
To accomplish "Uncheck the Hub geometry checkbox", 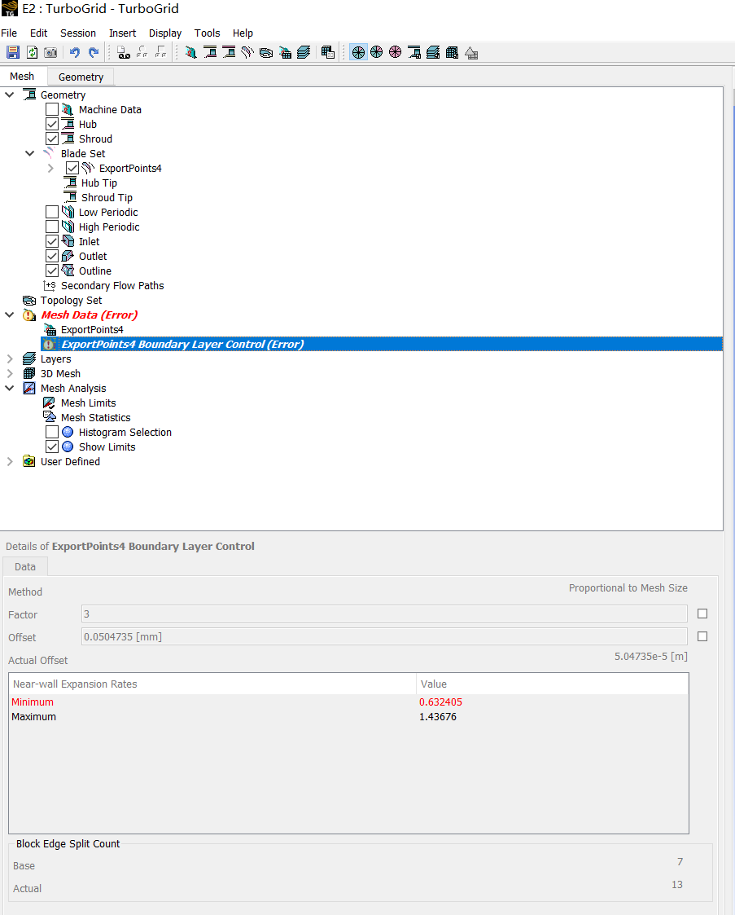I will coord(52,125).
